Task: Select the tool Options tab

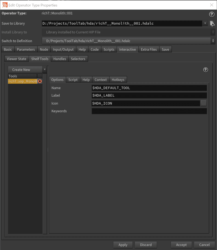Action: (57, 80)
